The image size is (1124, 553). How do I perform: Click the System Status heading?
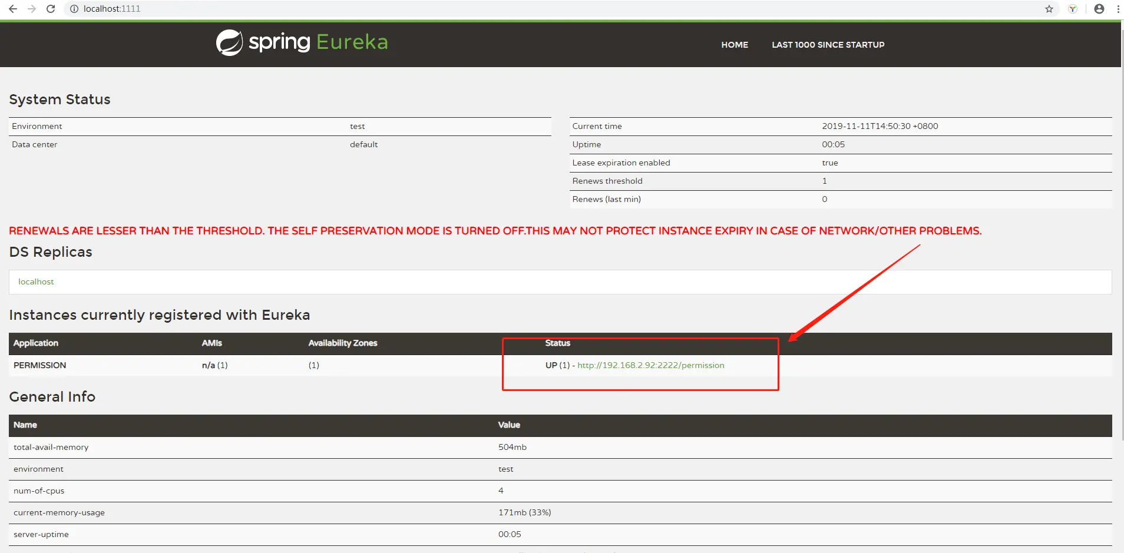pyautogui.click(x=60, y=100)
